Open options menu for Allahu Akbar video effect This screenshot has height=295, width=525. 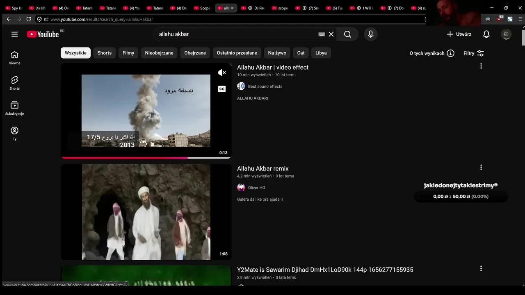coord(481,66)
